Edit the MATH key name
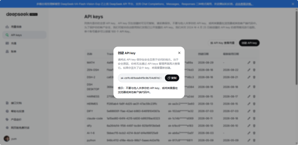Screen dimensions: 298x145 [249, 63]
